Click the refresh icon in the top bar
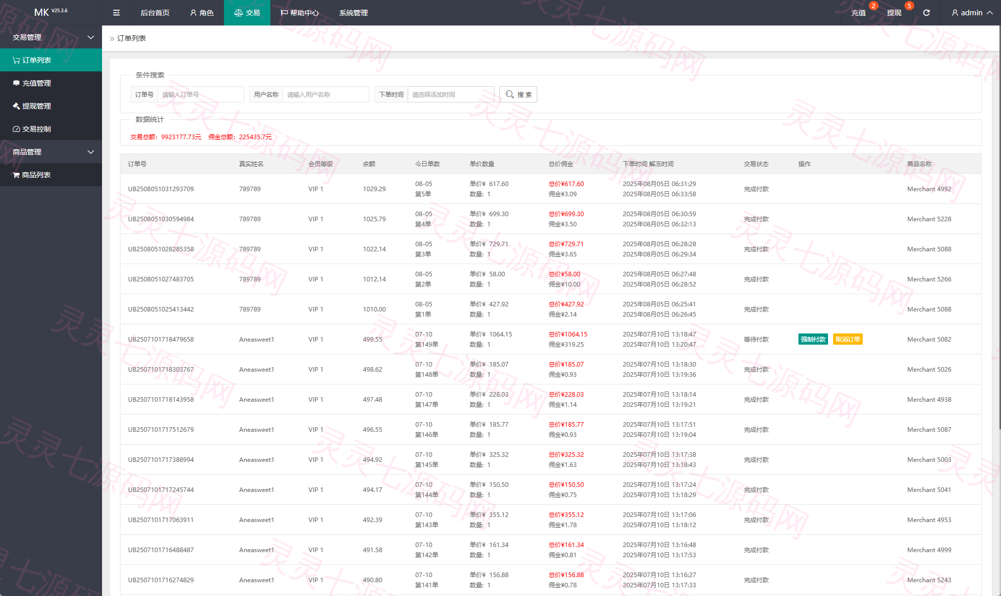This screenshot has height=596, width=1001. pyautogui.click(x=927, y=13)
